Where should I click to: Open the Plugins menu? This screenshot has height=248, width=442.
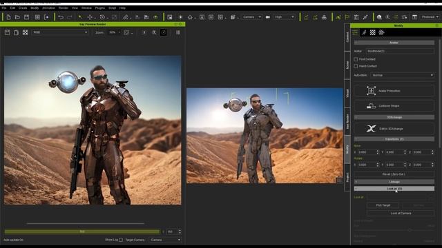pyautogui.click(x=100, y=8)
